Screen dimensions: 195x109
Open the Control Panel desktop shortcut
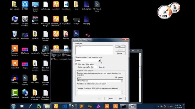pos(35,6)
